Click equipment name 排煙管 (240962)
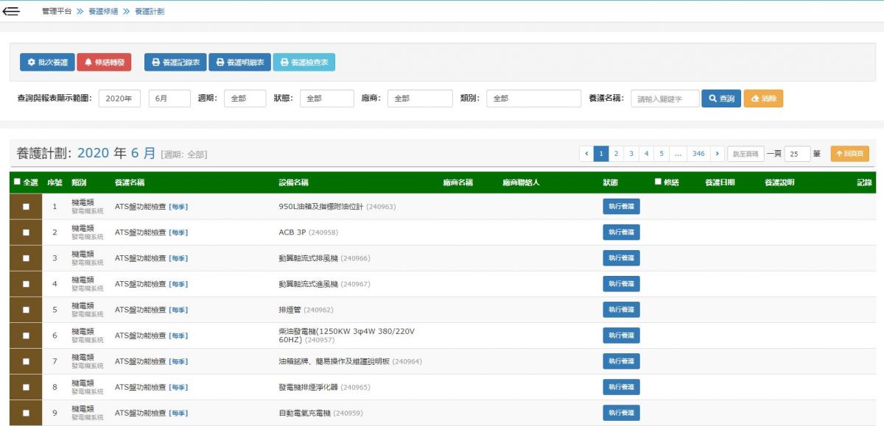 [x=306, y=310]
